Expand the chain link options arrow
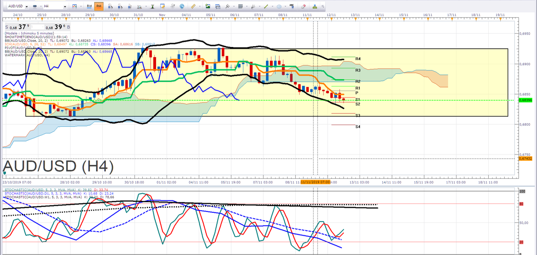Image resolution: width=537 pixels, height=255 pixels. click(40, 6)
